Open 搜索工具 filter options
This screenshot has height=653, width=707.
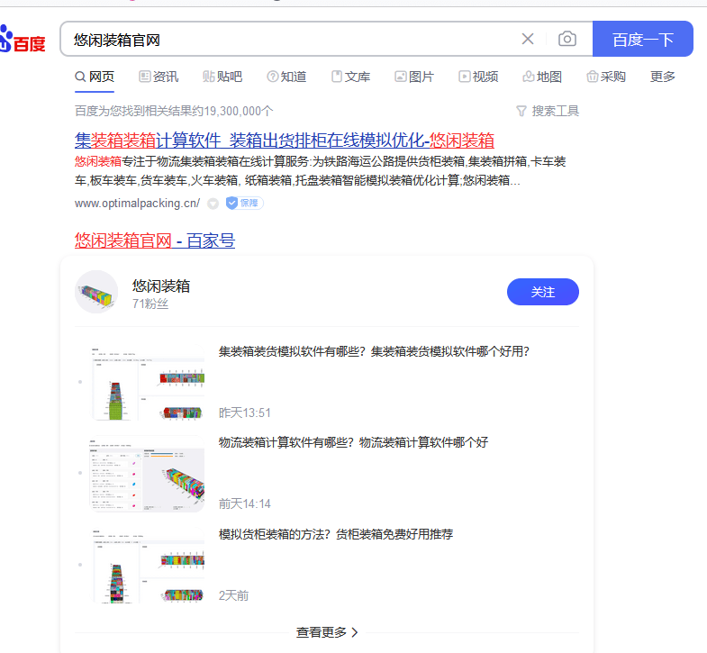(548, 111)
